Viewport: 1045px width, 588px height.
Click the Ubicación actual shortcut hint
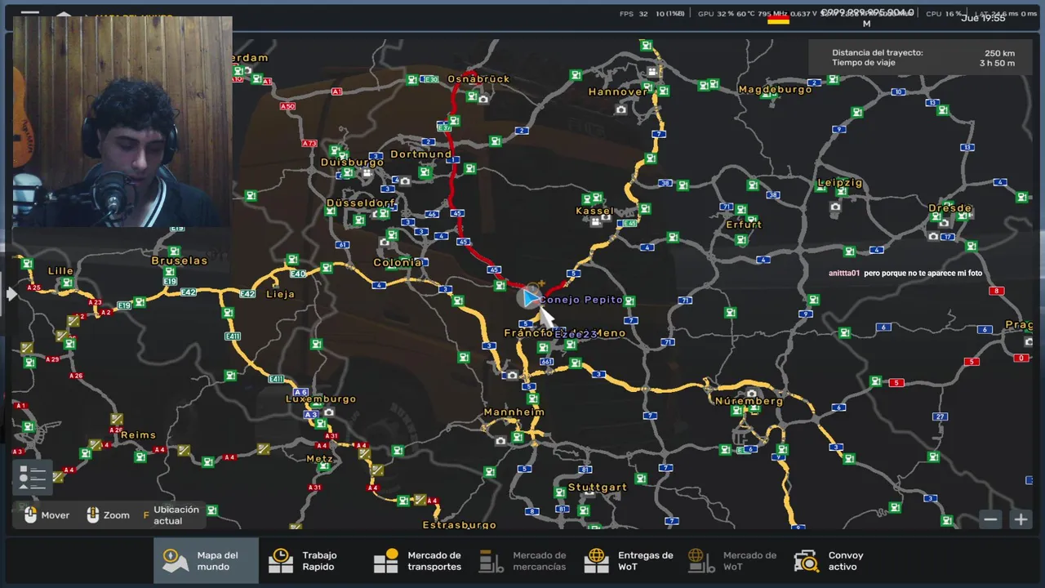click(171, 515)
